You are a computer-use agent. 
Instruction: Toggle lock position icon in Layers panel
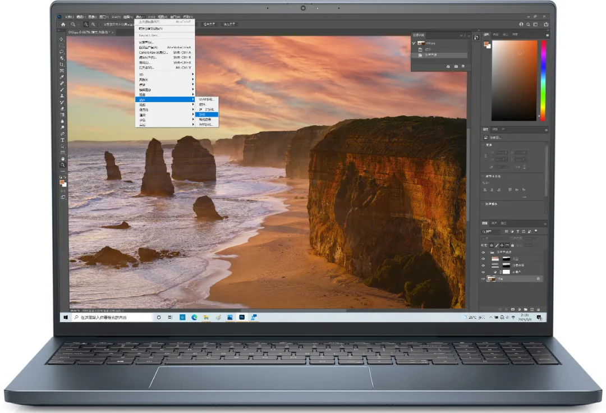(502, 245)
